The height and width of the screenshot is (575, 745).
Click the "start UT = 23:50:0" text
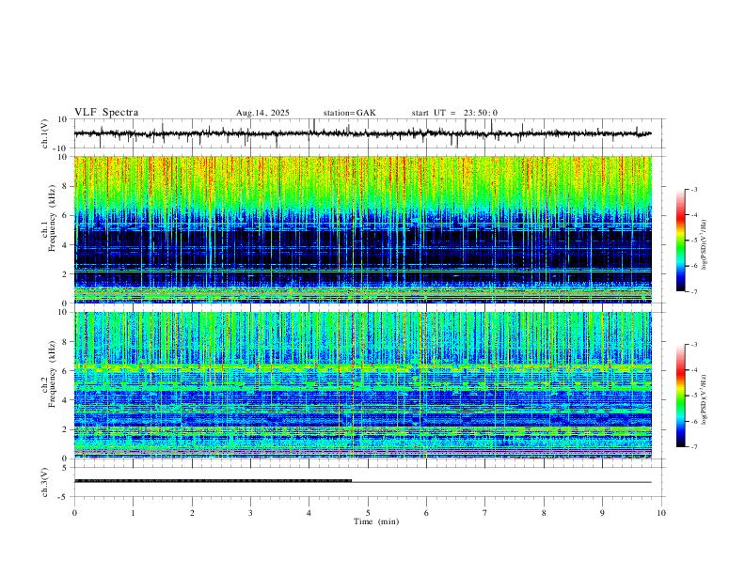(x=454, y=113)
